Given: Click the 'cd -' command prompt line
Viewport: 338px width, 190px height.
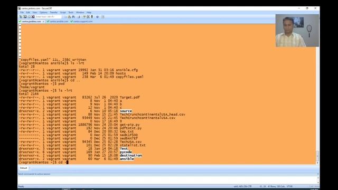Looking at the screenshot, I should [x=44, y=162].
